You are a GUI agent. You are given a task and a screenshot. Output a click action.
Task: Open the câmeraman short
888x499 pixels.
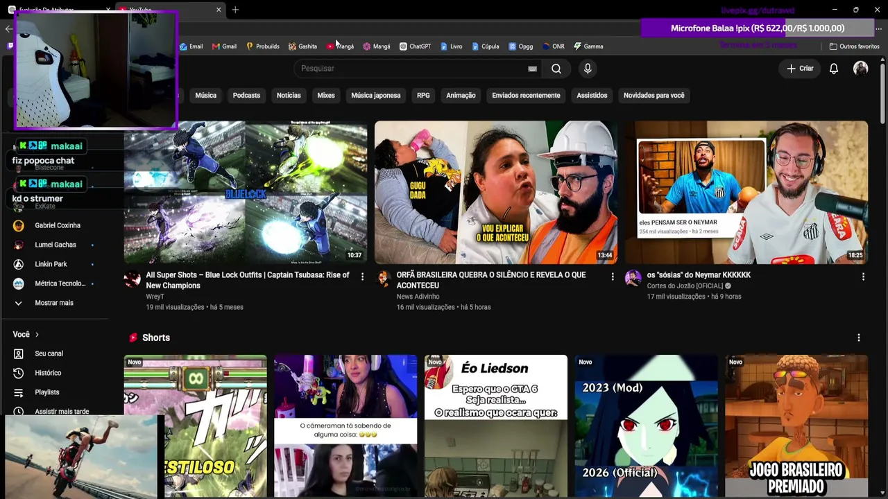point(345,426)
